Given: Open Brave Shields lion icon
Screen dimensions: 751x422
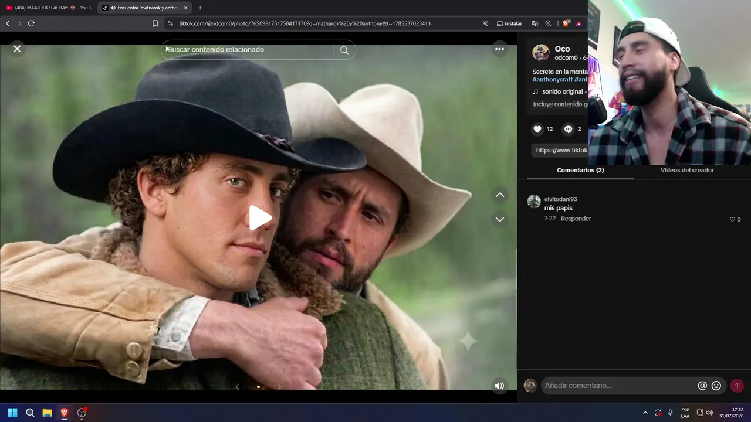Looking at the screenshot, I should [566, 23].
